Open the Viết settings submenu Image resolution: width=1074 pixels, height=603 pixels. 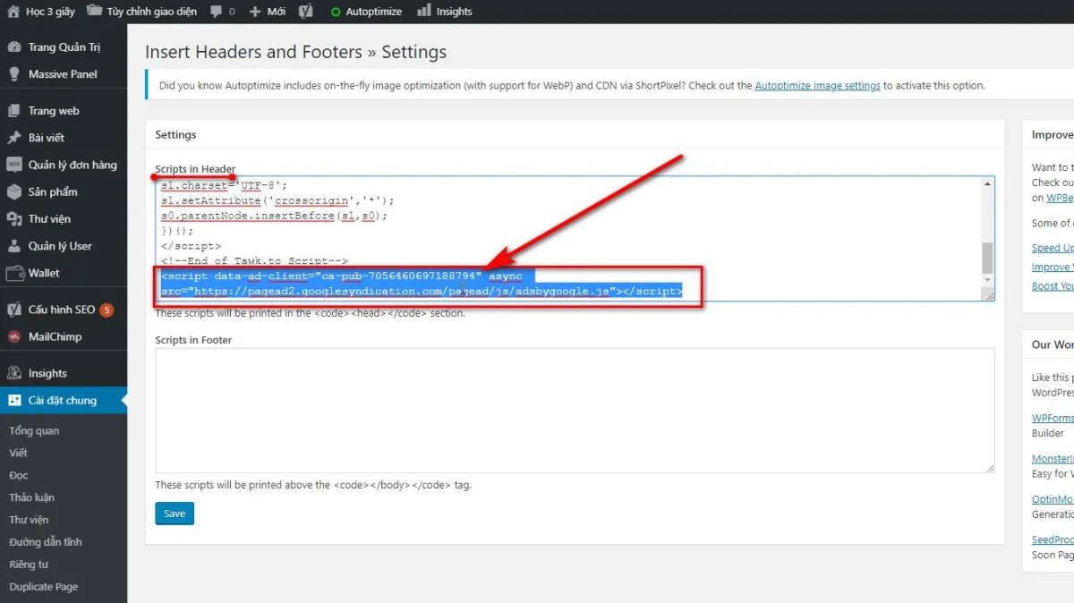(19, 453)
